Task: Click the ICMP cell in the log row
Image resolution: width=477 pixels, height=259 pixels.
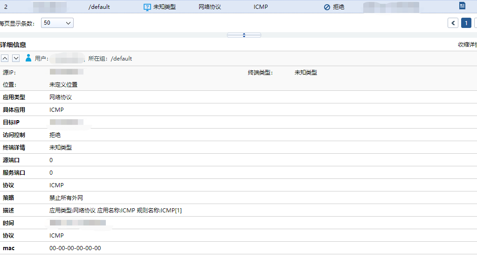Action: (261, 7)
